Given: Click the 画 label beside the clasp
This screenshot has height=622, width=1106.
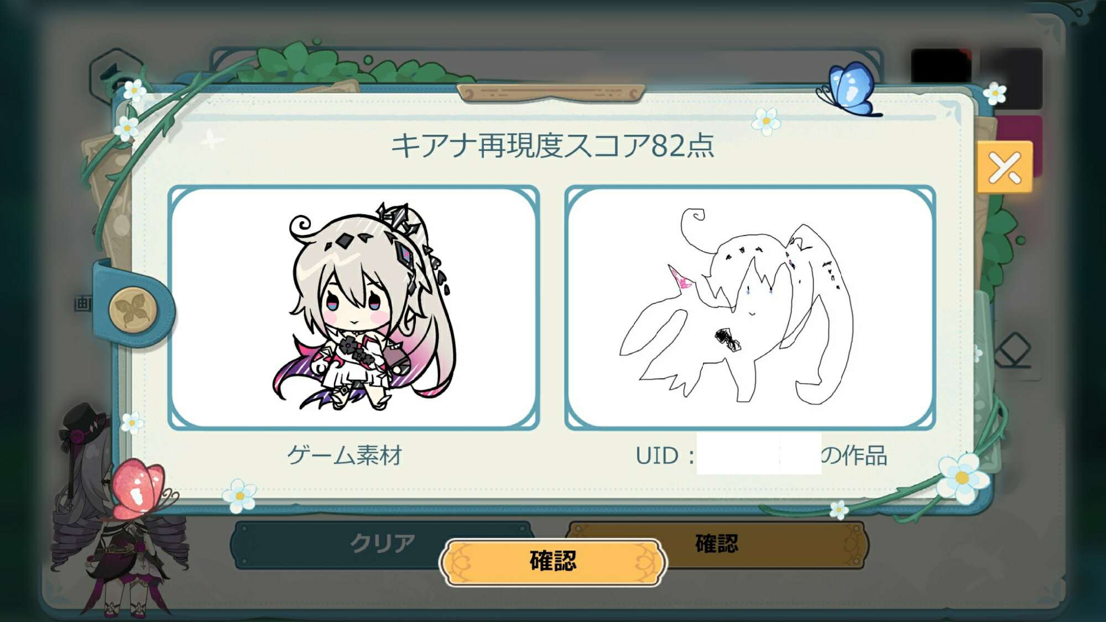Looking at the screenshot, I should tap(83, 303).
